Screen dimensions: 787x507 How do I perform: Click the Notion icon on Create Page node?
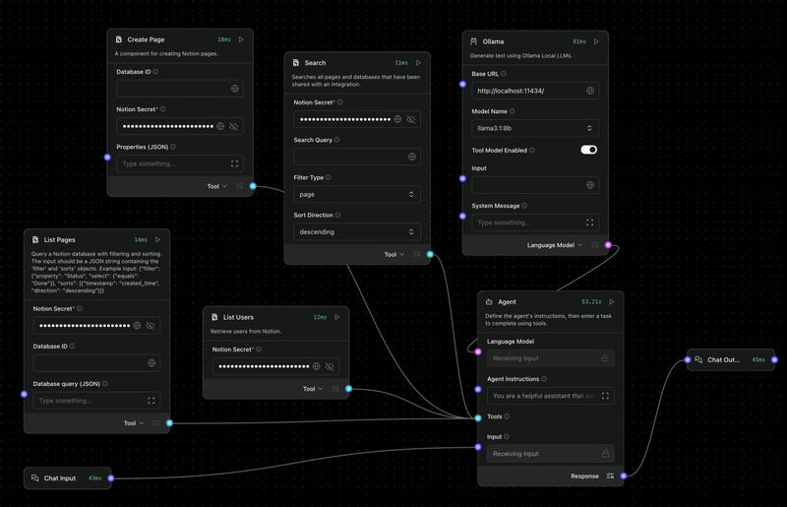click(x=119, y=39)
